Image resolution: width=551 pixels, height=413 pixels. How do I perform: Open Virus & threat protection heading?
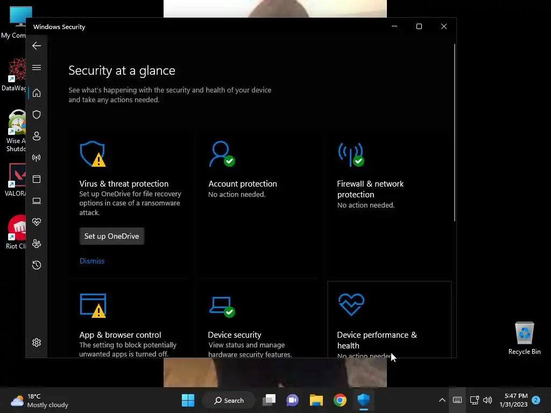[124, 184]
